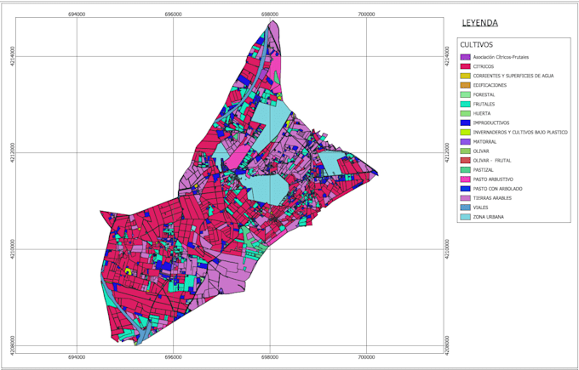Pick the VIALES steel blue swatch
Image resolution: width=579 pixels, height=370 pixels.
[x=465, y=208]
